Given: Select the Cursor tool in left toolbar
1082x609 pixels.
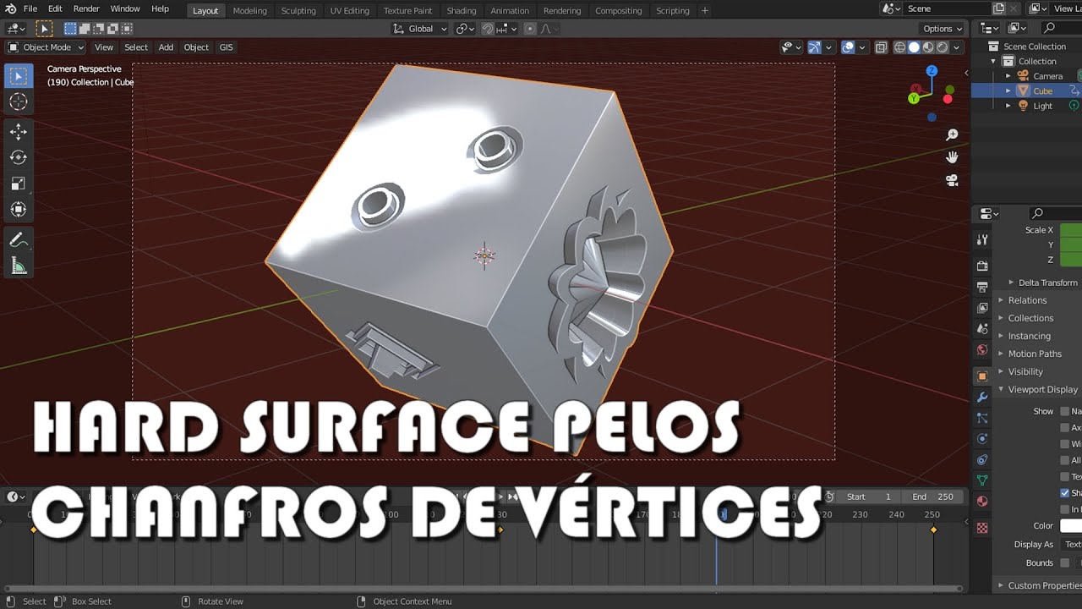Looking at the screenshot, I should click(x=18, y=102).
